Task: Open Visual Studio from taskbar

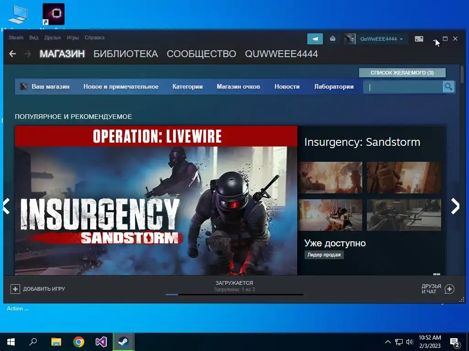Action: point(101,342)
